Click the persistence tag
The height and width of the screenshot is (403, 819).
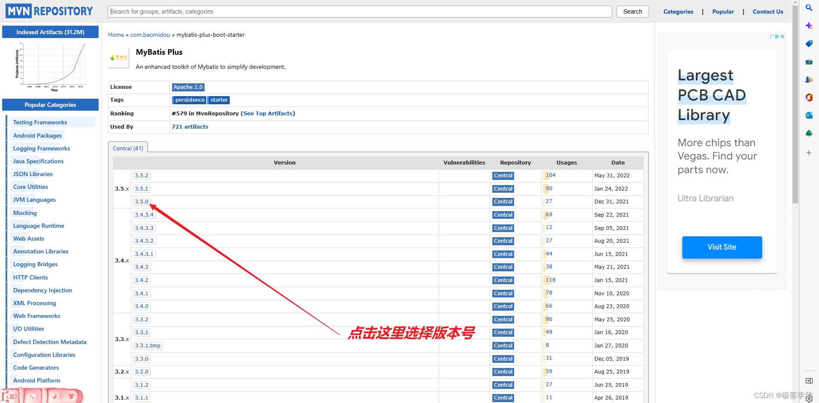coord(190,100)
